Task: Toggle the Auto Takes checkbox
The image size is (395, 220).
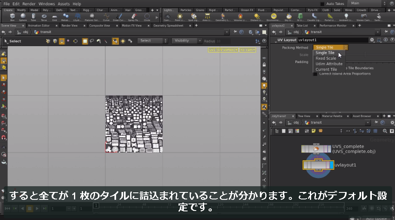Action: (322, 4)
